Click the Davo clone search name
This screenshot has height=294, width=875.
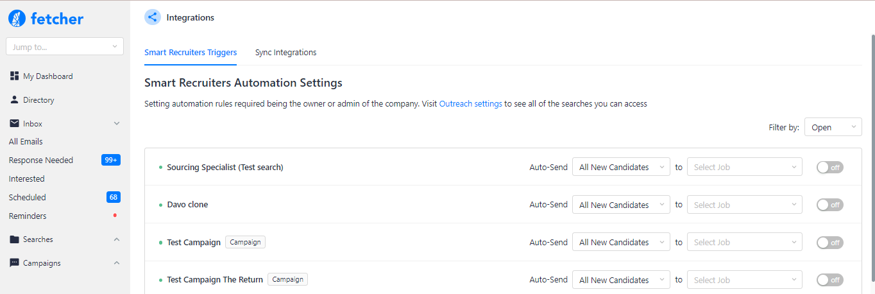click(x=187, y=205)
